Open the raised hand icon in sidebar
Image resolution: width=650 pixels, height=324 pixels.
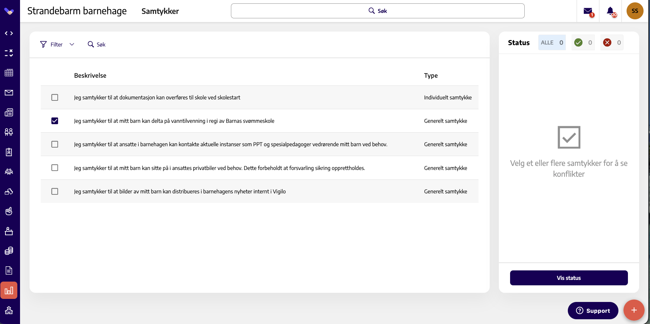[9, 211]
